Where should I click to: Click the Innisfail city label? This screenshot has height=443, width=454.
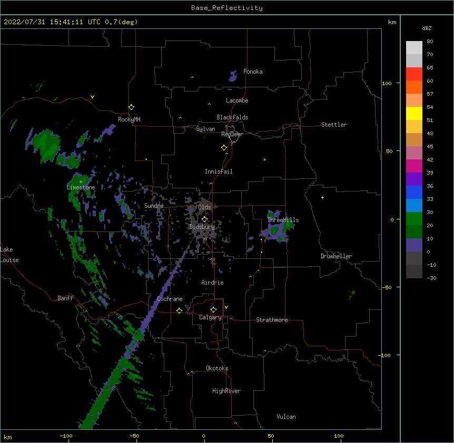click(219, 172)
